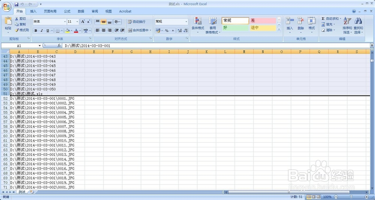Open the Office button menu
Screen dimensions: 375x200
pos(7,7)
